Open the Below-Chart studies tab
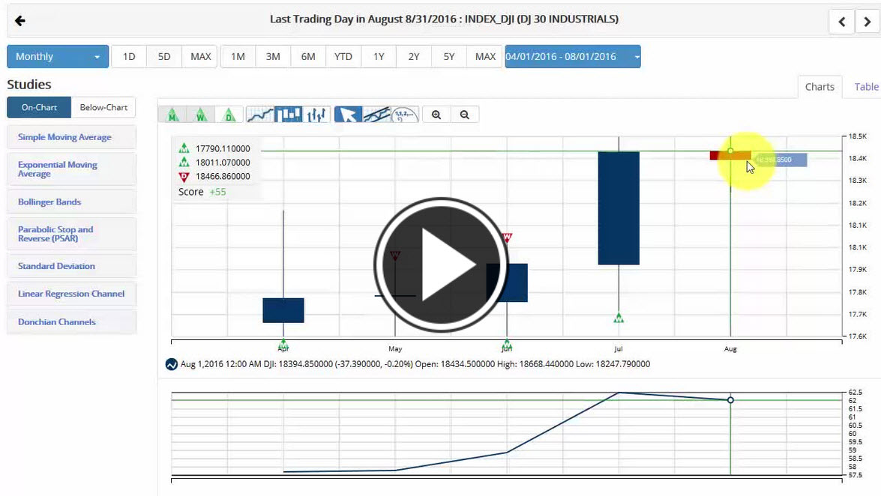881x496 pixels. tap(103, 108)
